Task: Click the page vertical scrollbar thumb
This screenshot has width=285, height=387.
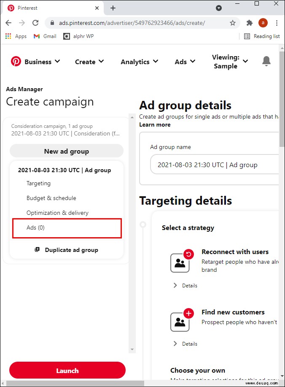Action: [x=282, y=99]
